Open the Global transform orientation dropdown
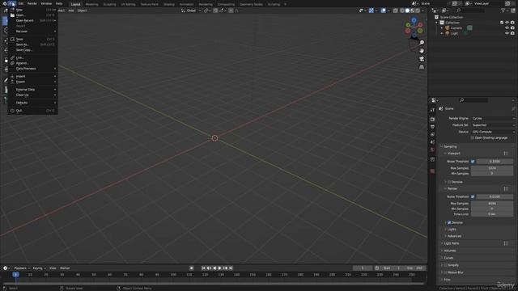Viewport: 518px width, 291px height. click(x=191, y=11)
